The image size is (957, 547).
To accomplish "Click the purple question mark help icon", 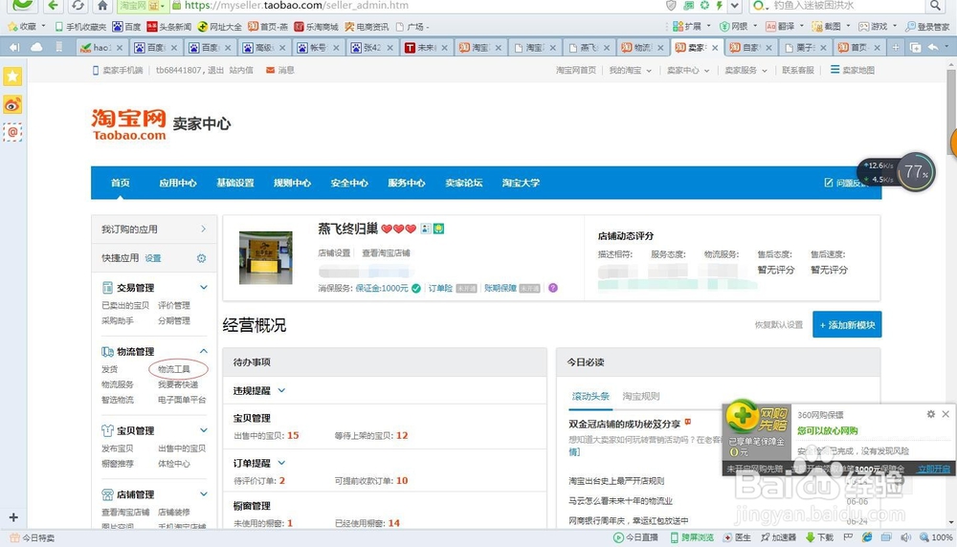I will point(553,288).
